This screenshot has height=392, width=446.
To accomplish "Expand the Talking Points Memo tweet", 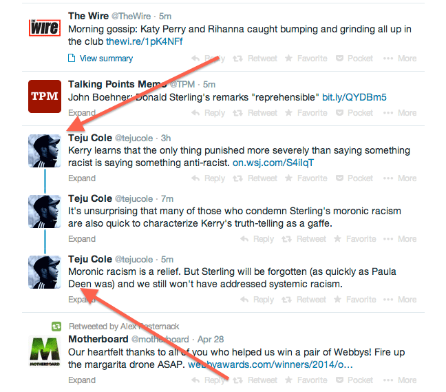I will point(82,113).
